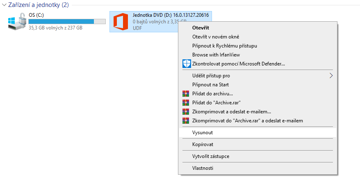
Task: Click WinRAR icon beside Přidat do archivu
Action: click(x=186, y=93)
